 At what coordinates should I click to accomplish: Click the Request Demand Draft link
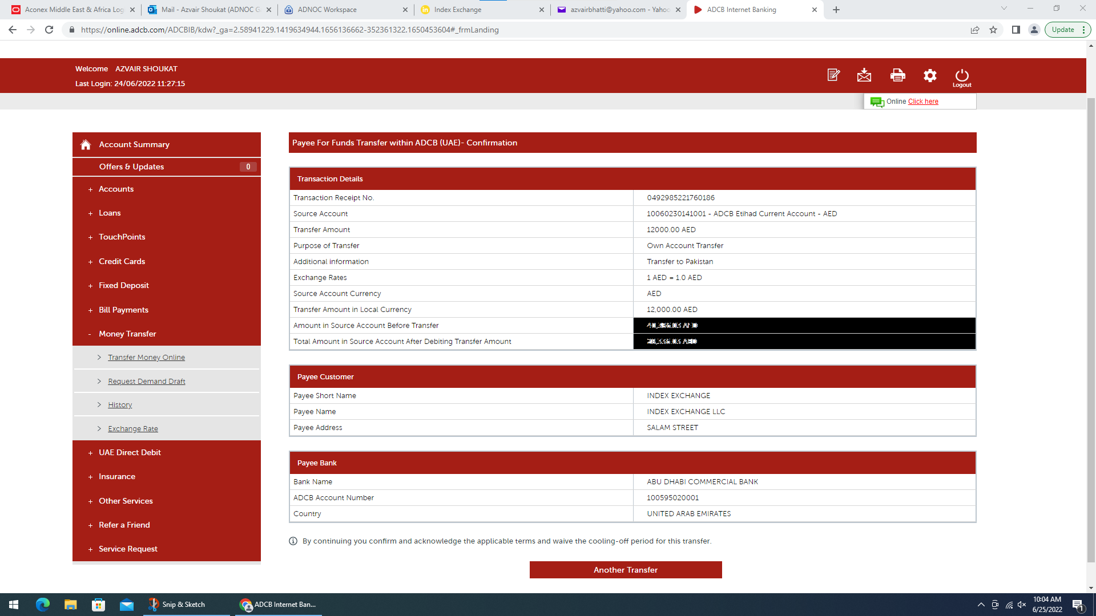pos(147,382)
